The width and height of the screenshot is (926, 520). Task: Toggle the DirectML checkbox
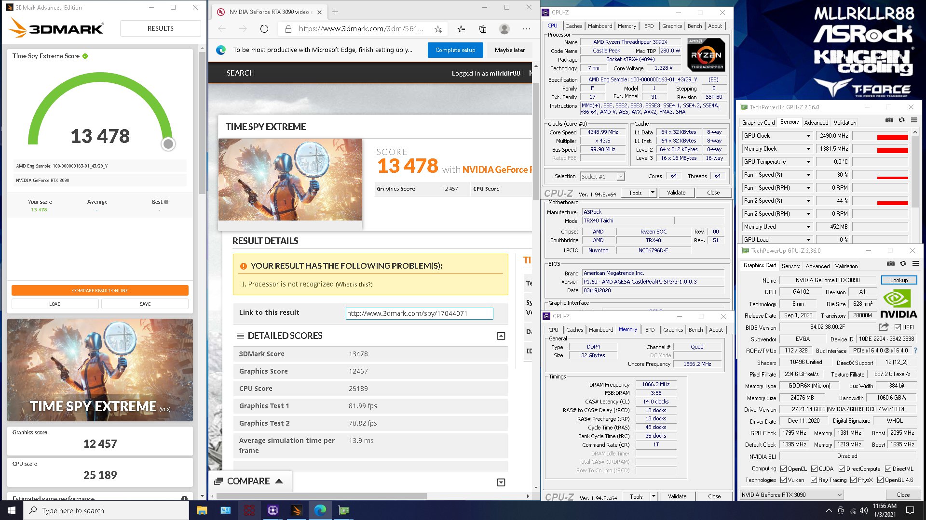tap(888, 468)
